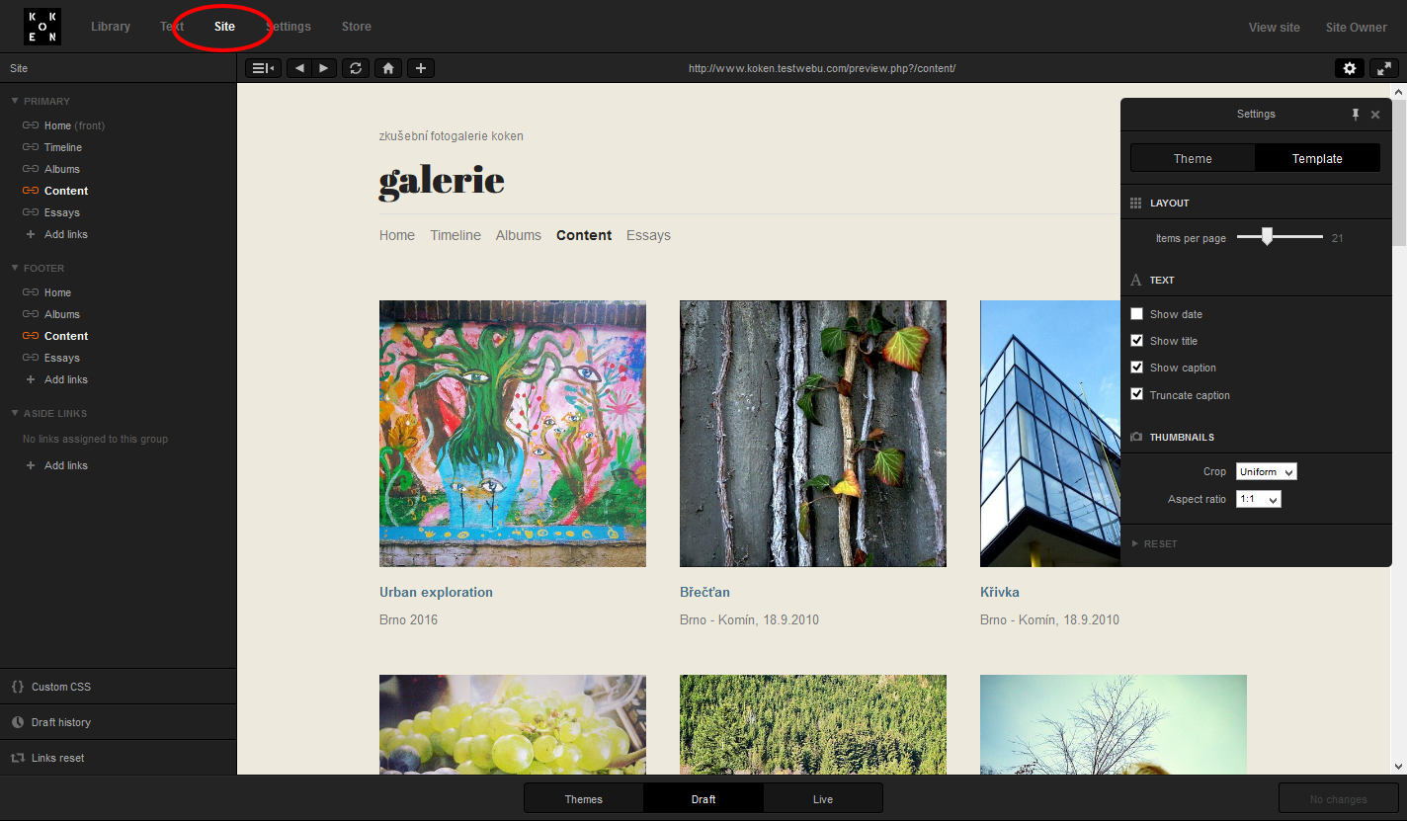Click link icon beside Albums in Footer
The height and width of the screenshot is (821, 1407).
tap(31, 314)
